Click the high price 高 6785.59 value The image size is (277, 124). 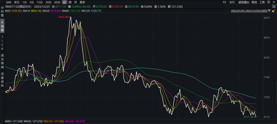point(116,6)
